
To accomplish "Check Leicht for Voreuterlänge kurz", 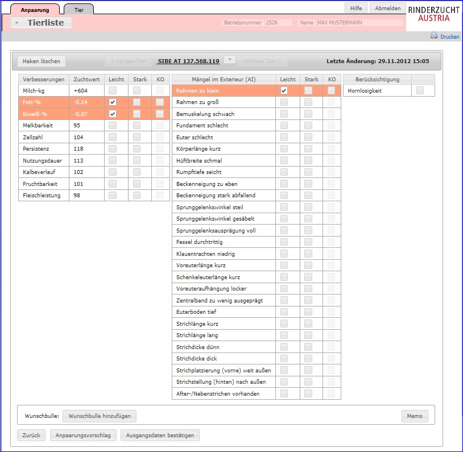I will 284,266.
